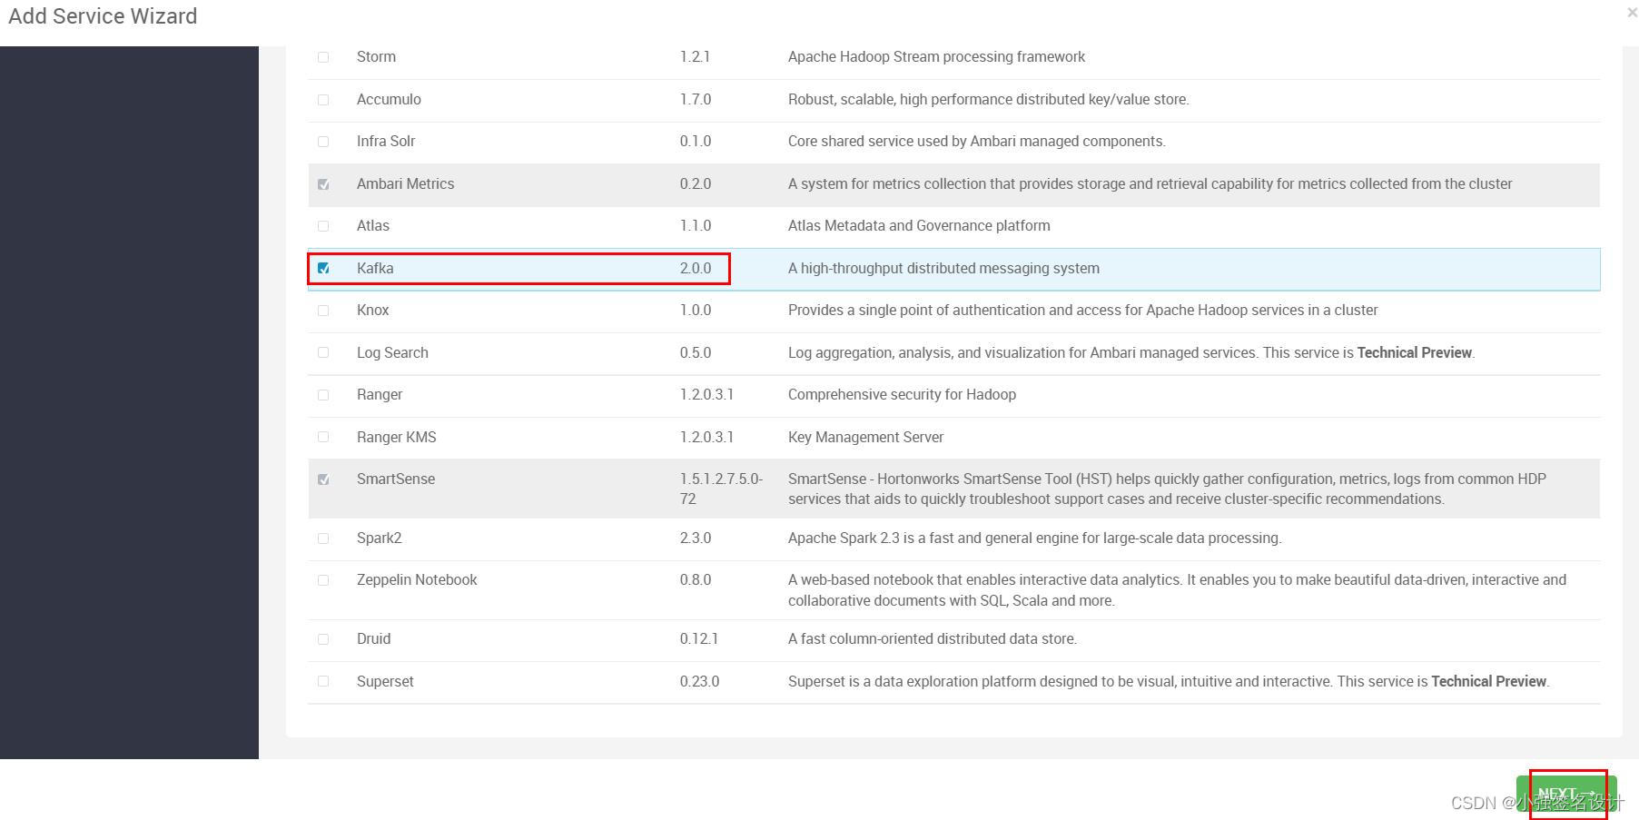Click the green NEXT button
Image resolution: width=1639 pixels, height=820 pixels.
[1566, 794]
